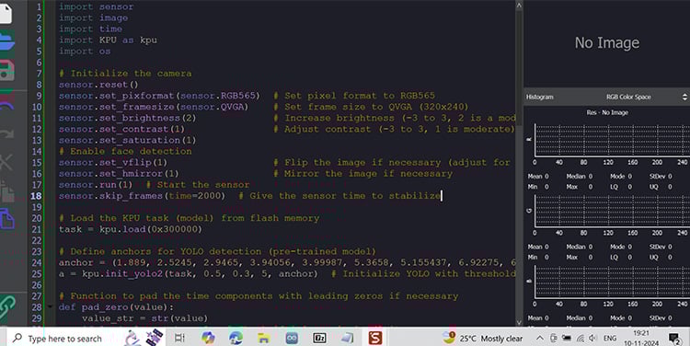Image resolution: width=690 pixels, height=346 pixels.
Task: Click the ENG language indicator
Action: tap(610, 338)
